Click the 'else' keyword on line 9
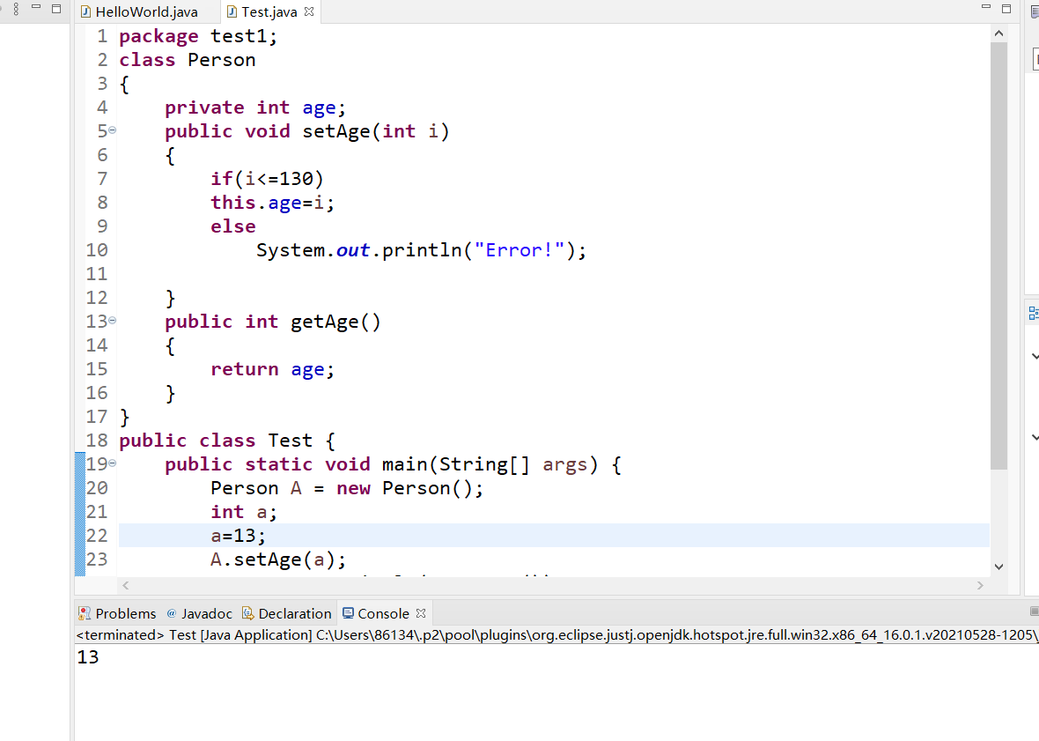This screenshot has width=1039, height=741. (x=233, y=226)
